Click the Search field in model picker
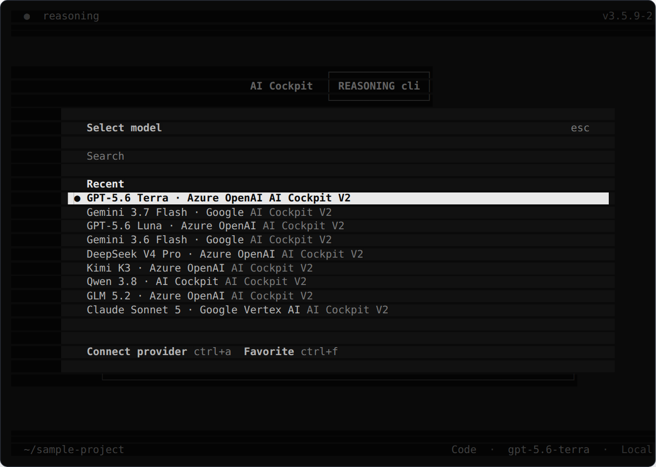 coord(338,156)
